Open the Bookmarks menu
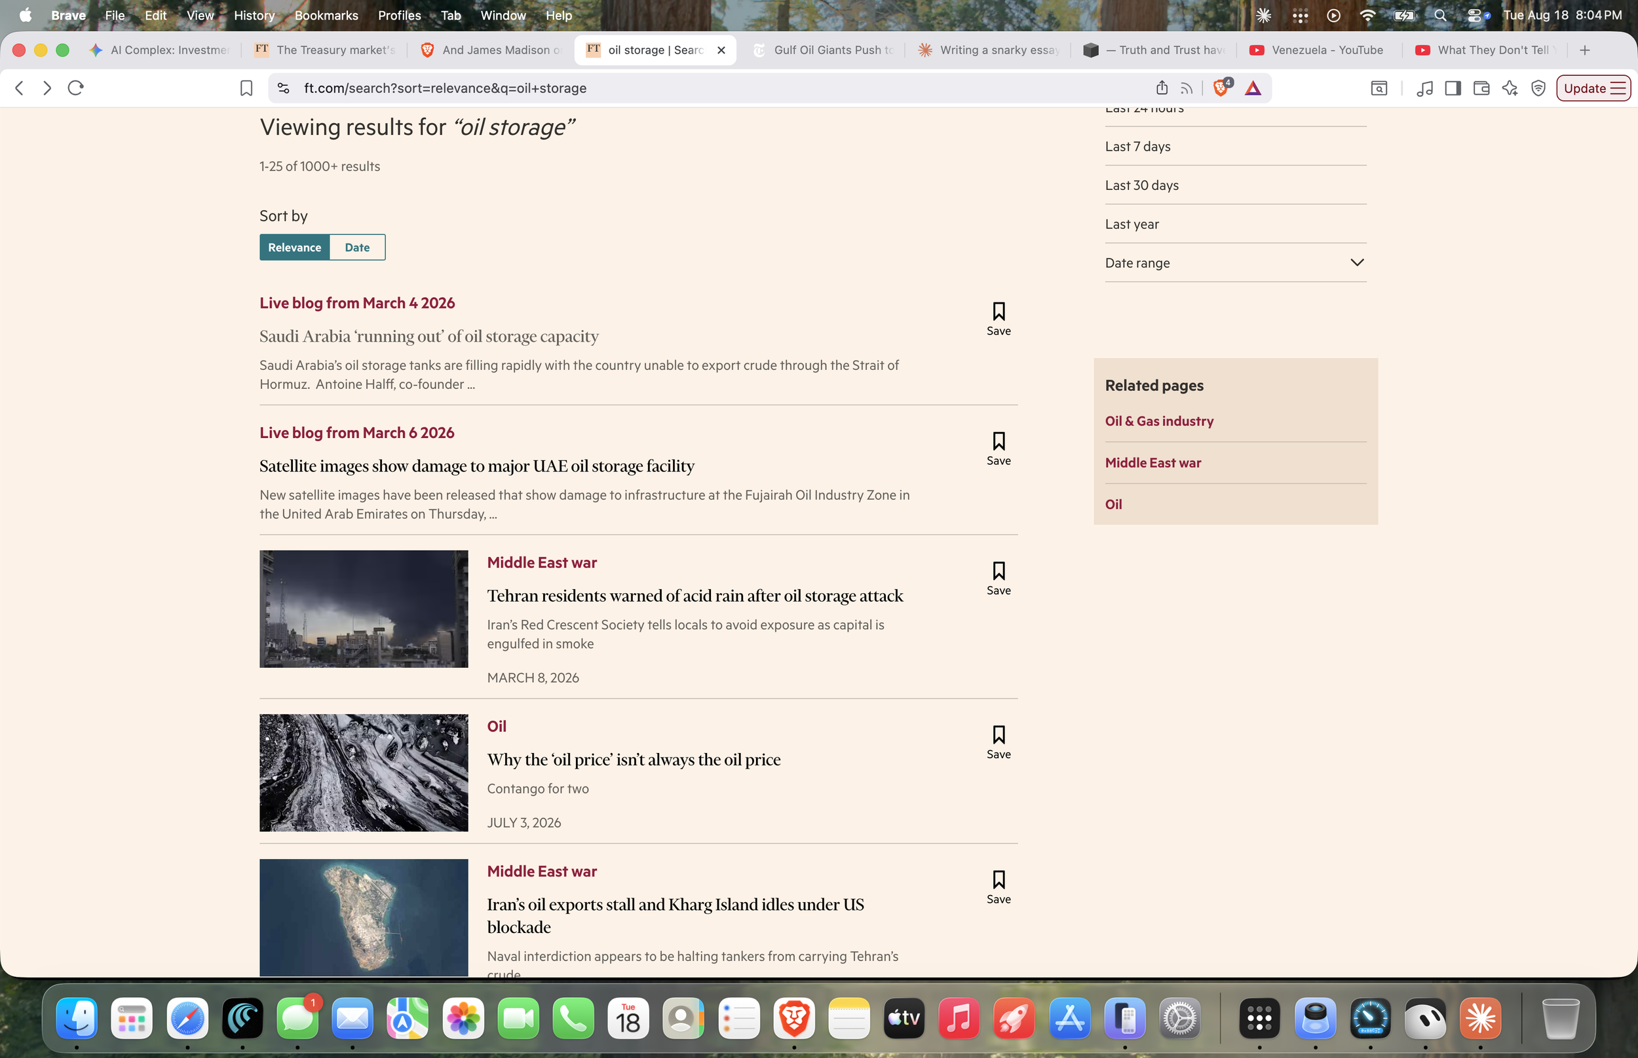 (326, 15)
